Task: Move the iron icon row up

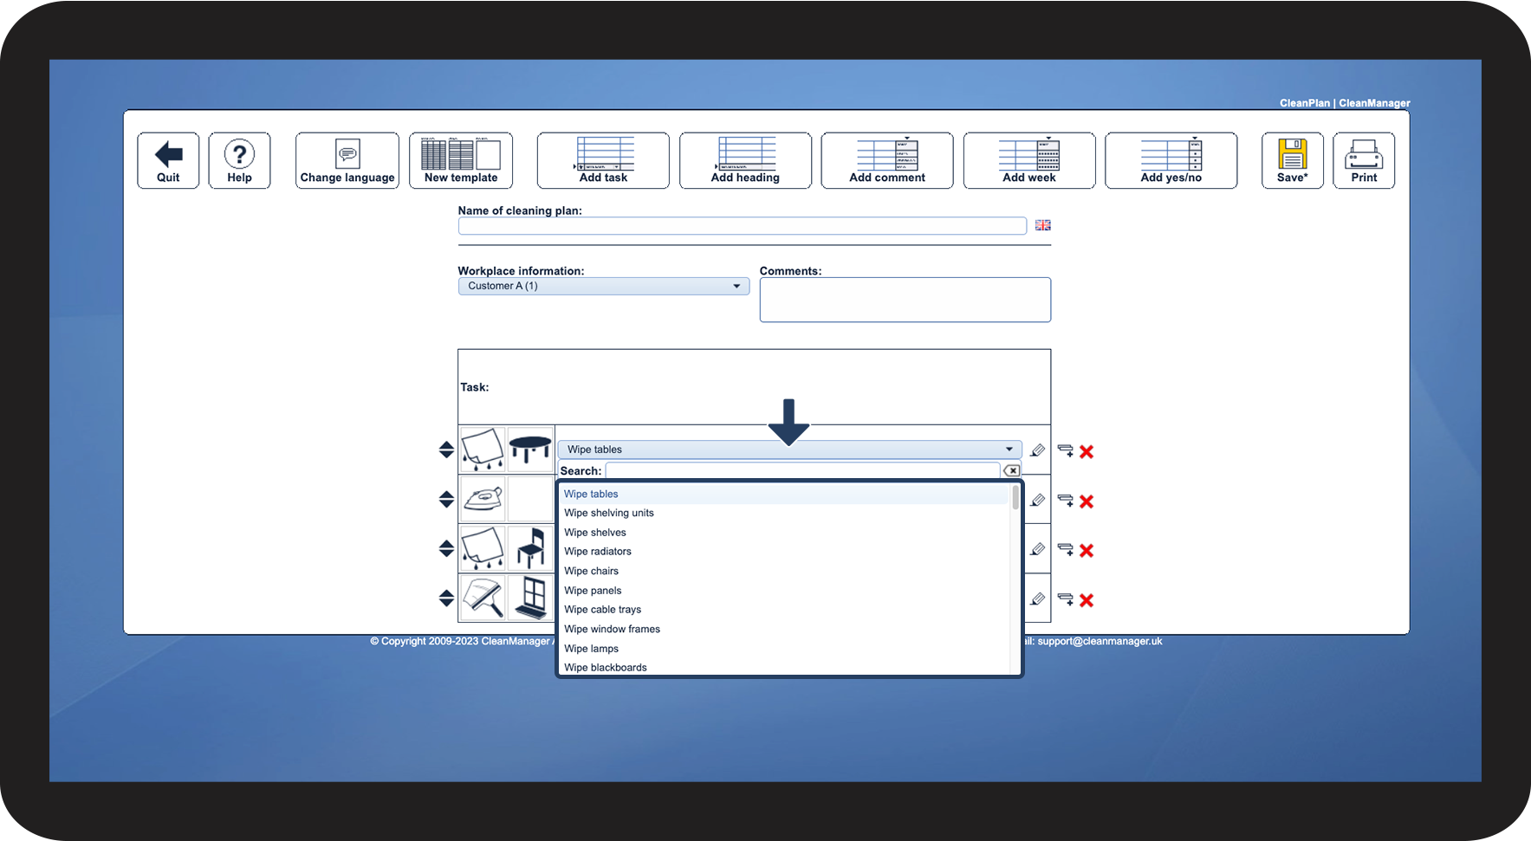Action: coord(446,494)
